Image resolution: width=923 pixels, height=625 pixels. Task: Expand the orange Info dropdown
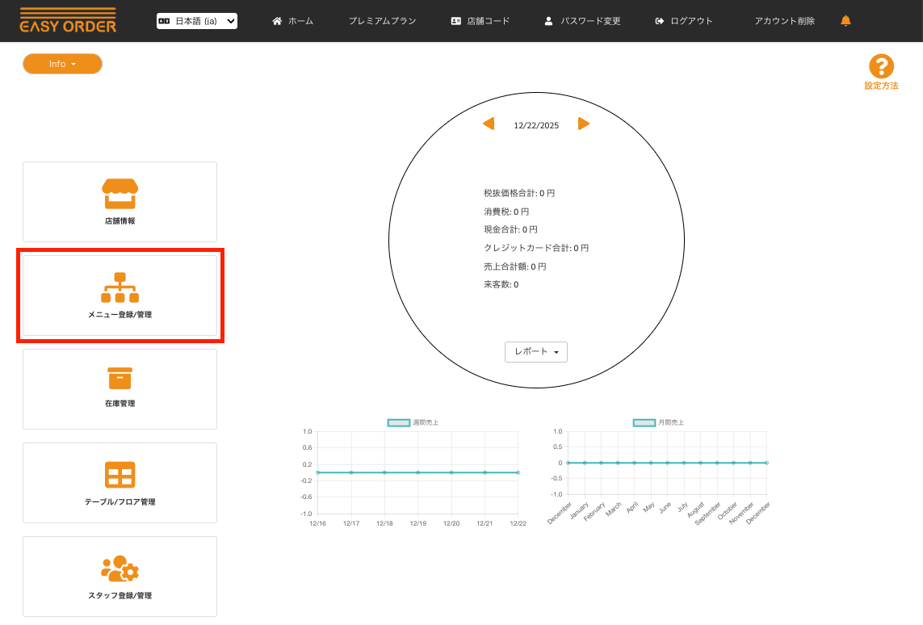(62, 64)
